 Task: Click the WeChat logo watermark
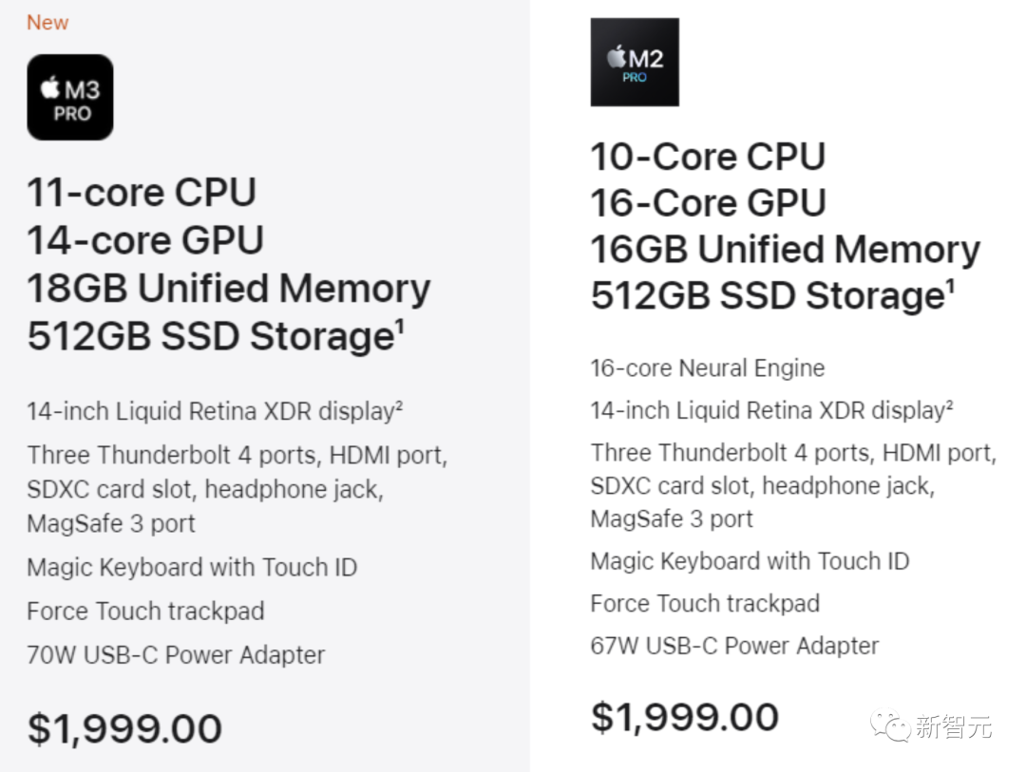click(x=891, y=726)
